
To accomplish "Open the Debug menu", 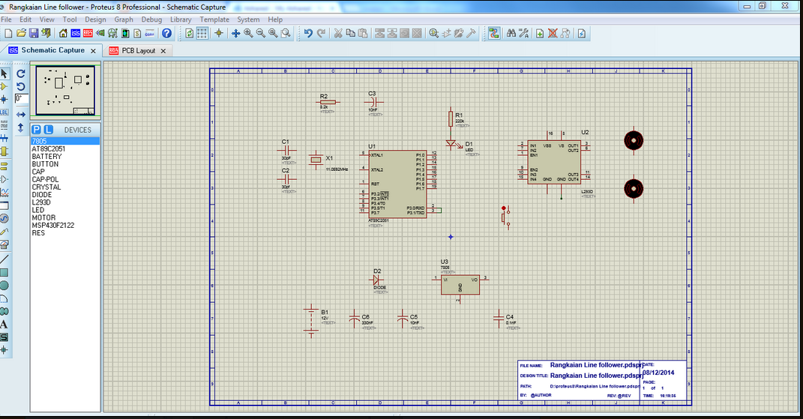I will click(151, 19).
